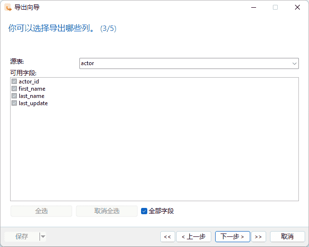Image resolution: width=309 pixels, height=247 pixels.
Task: Proceed with 下一步 button
Action: [x=232, y=236]
